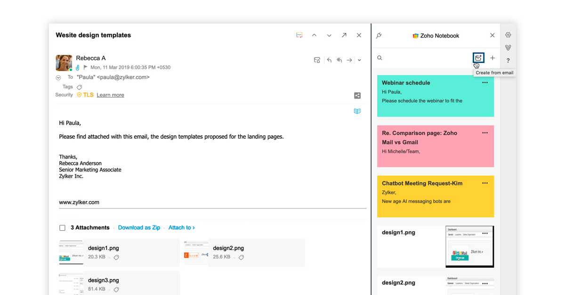Open the www.zylker.com link

[79, 202]
